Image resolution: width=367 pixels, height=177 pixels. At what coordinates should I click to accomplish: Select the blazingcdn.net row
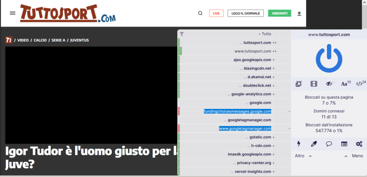(234, 68)
